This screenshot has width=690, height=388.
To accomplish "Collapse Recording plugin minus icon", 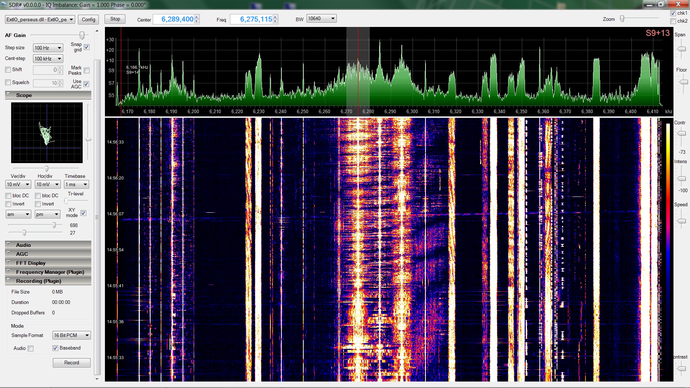I will point(8,280).
